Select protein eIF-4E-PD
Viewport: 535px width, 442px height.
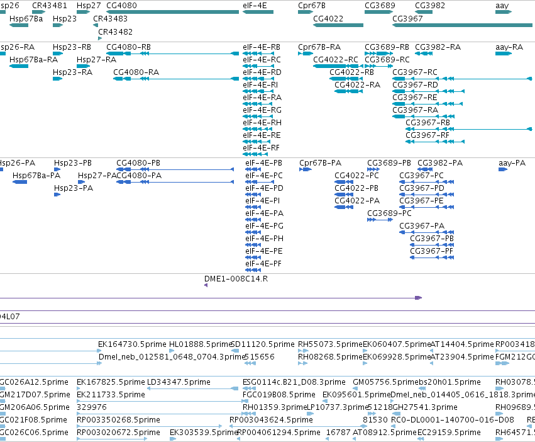[x=253, y=195]
